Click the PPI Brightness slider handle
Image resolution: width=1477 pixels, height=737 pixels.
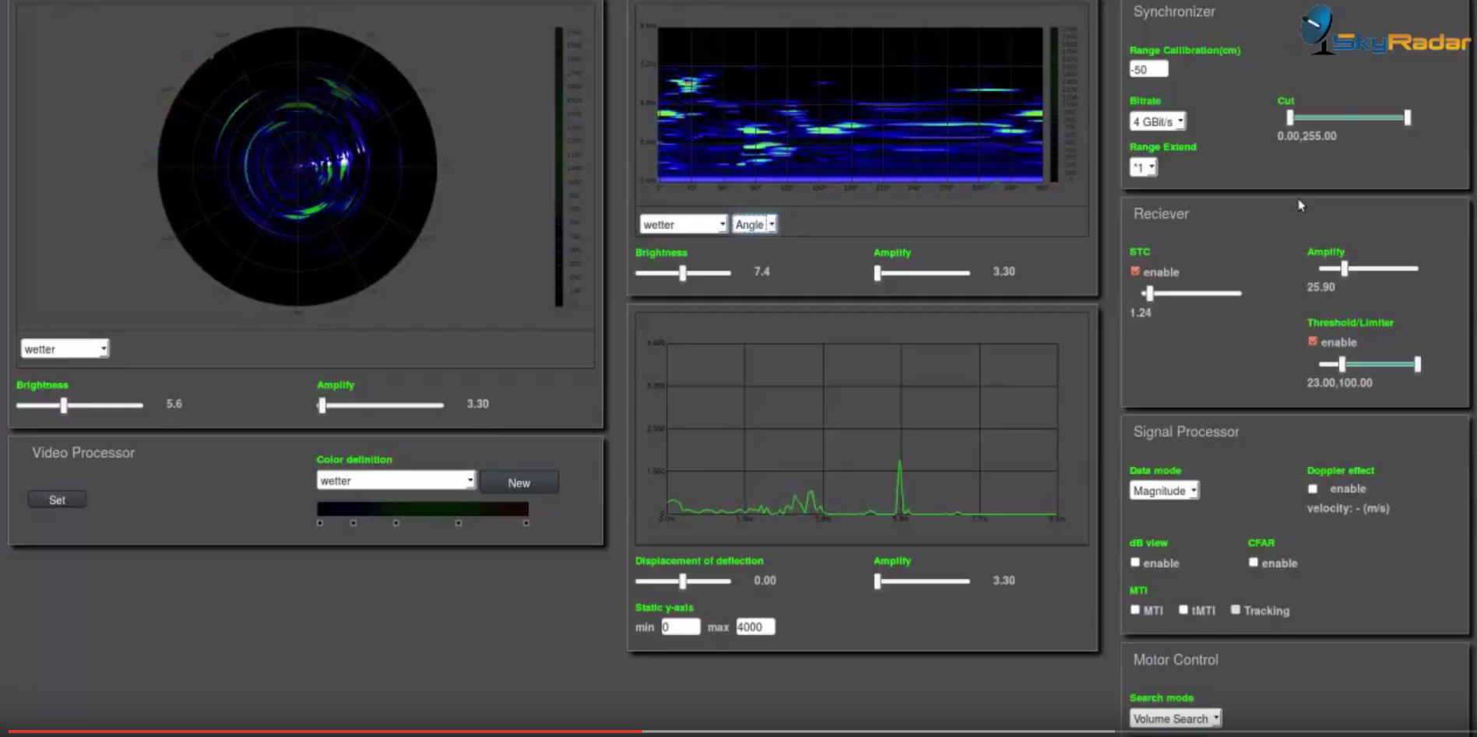[64, 405]
